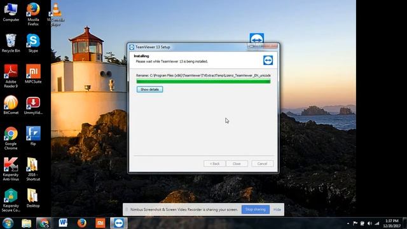Image resolution: width=407 pixels, height=229 pixels.
Task: Open the network signal tray icon
Action: click(x=377, y=223)
